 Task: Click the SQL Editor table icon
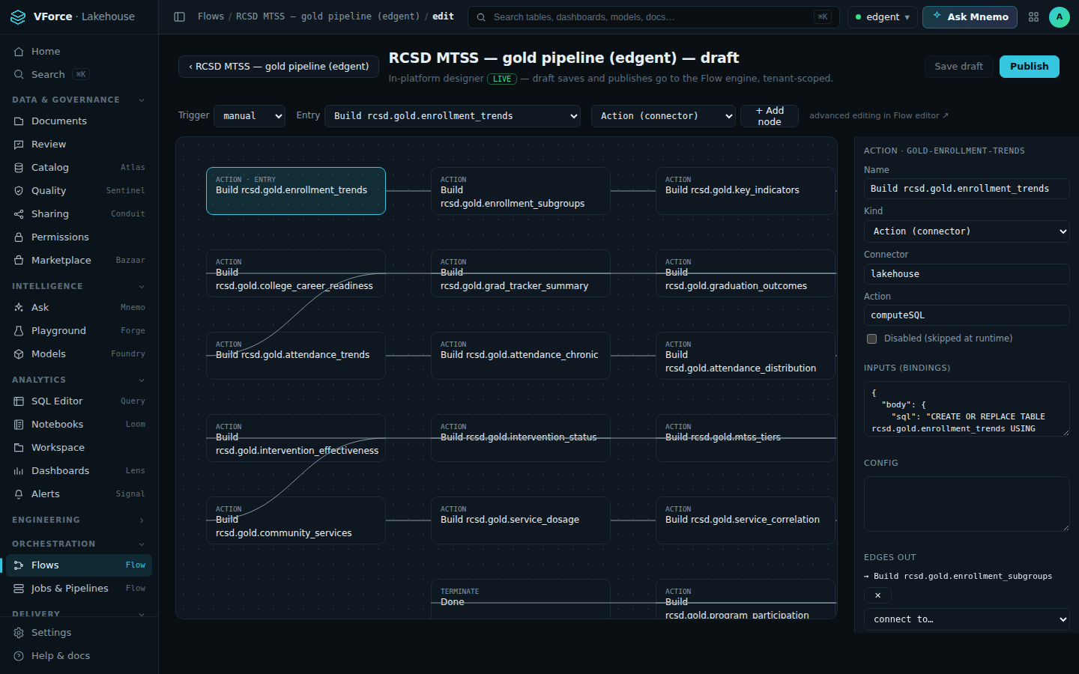click(19, 401)
